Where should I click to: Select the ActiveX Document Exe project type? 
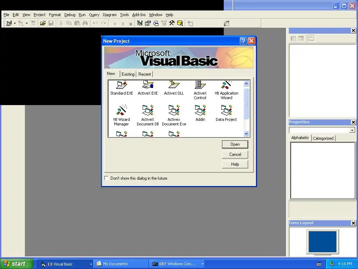click(x=174, y=116)
